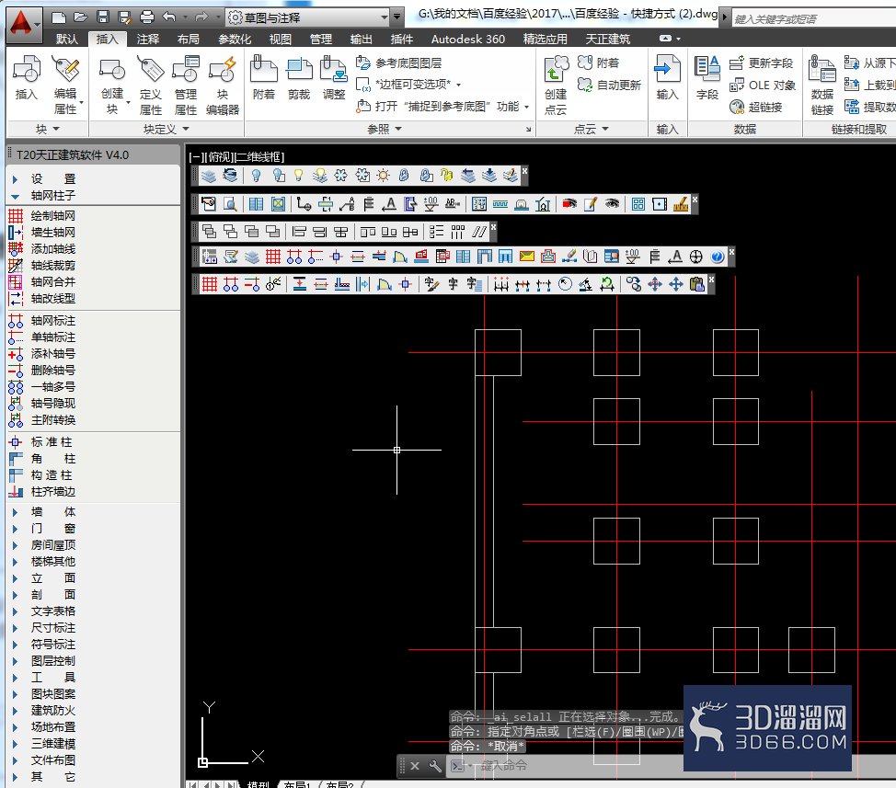Click the AutoCAD application menu logo

coord(22,24)
